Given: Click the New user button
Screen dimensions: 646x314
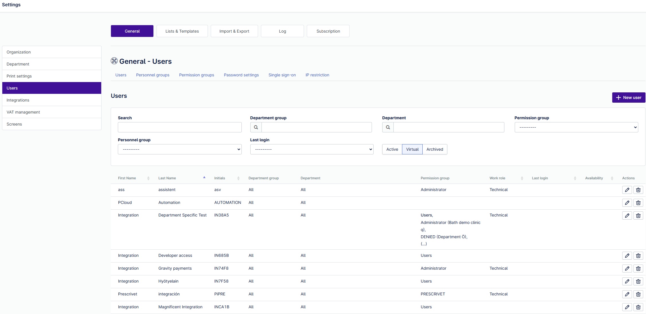Looking at the screenshot, I should point(629,98).
